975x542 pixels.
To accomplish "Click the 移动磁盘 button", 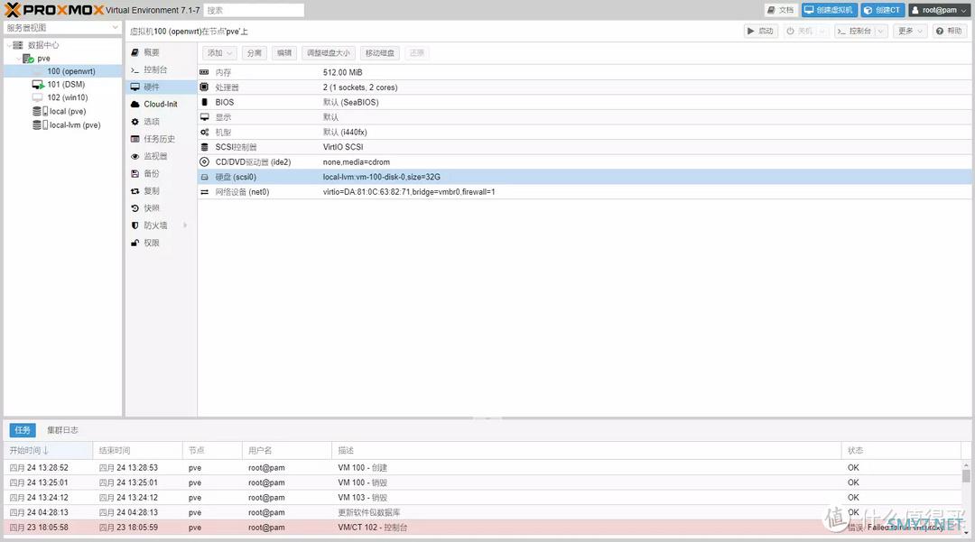I will click(x=380, y=53).
